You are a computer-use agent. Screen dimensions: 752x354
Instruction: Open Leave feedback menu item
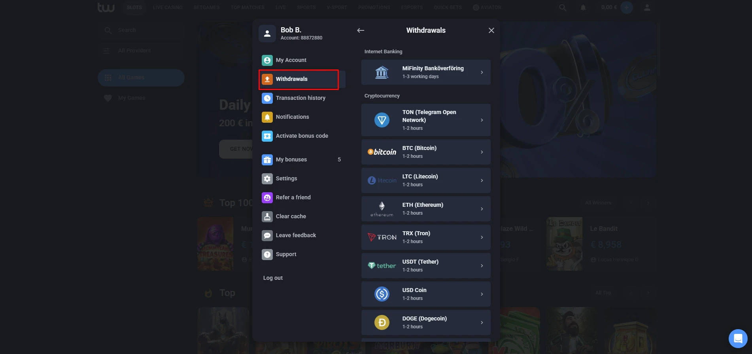[x=302, y=236]
